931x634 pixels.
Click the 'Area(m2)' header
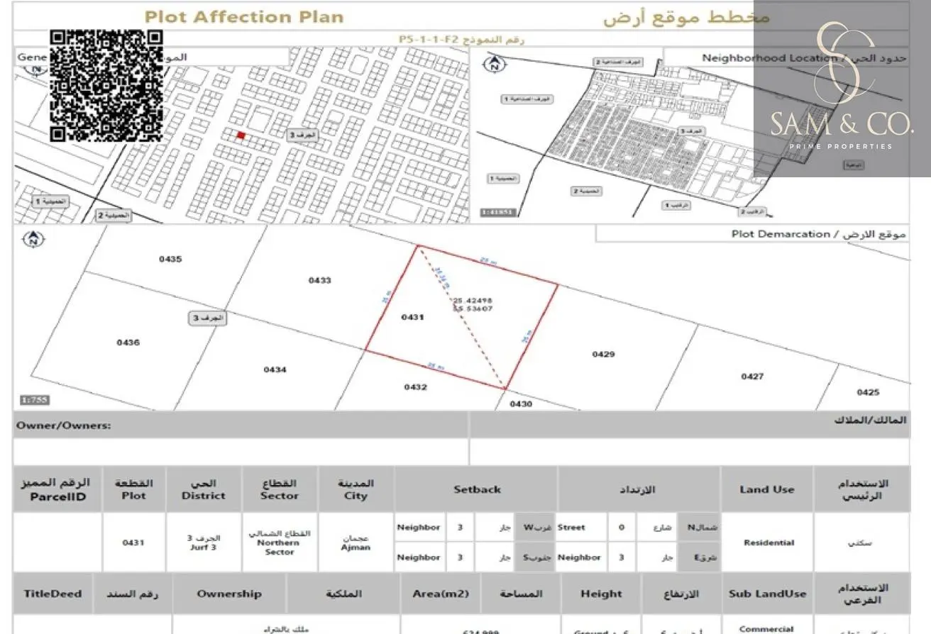[440, 594]
